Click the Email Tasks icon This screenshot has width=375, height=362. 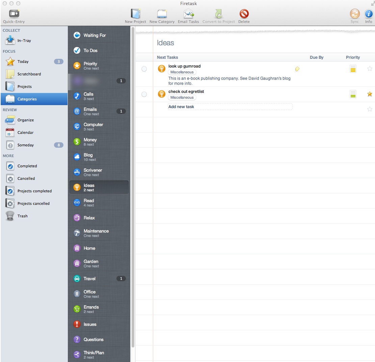tap(188, 14)
